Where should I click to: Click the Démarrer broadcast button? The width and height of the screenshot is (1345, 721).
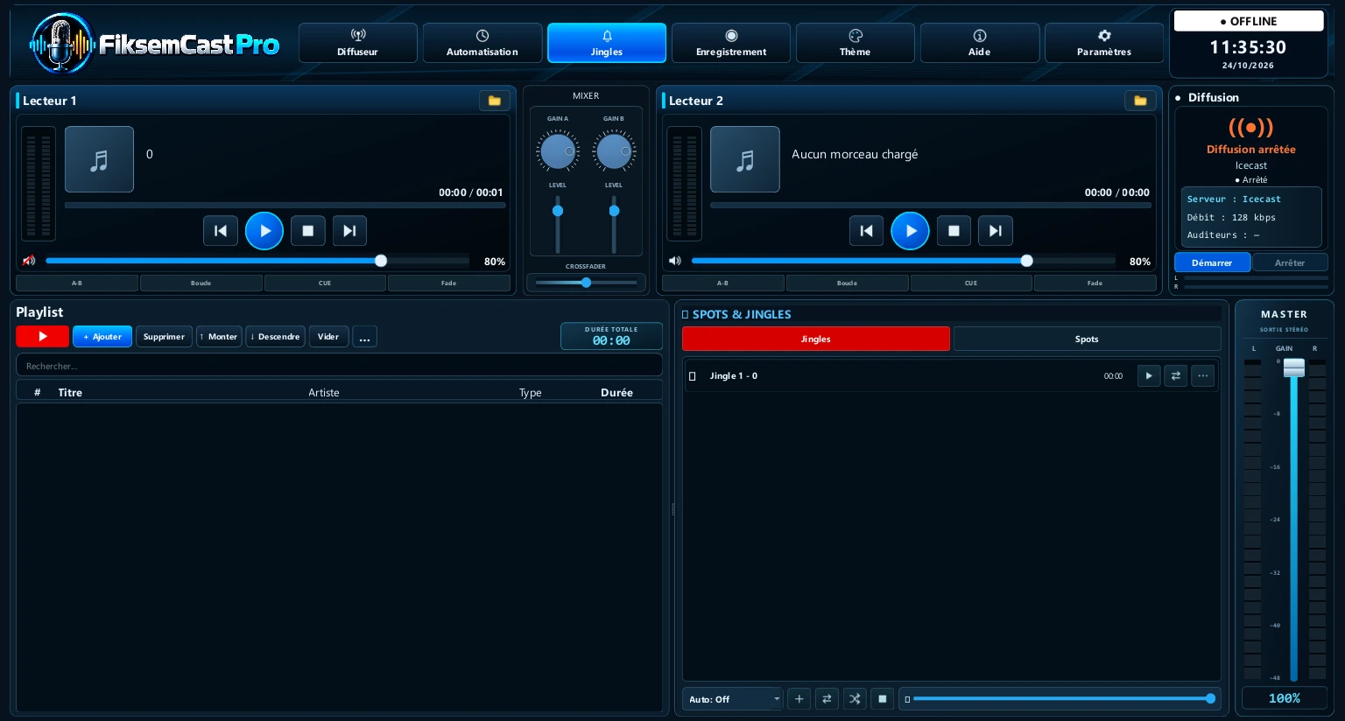coord(1212,262)
